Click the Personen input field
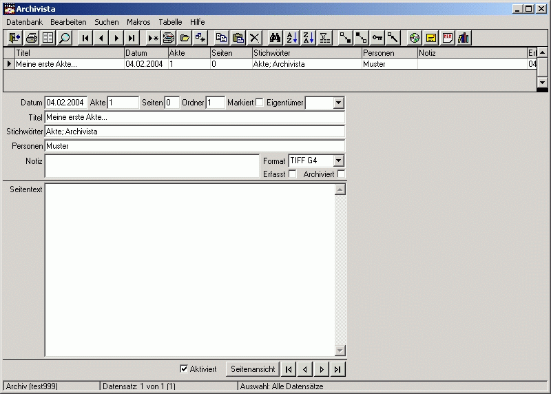Screen dimensions: 551x394 pos(195,146)
